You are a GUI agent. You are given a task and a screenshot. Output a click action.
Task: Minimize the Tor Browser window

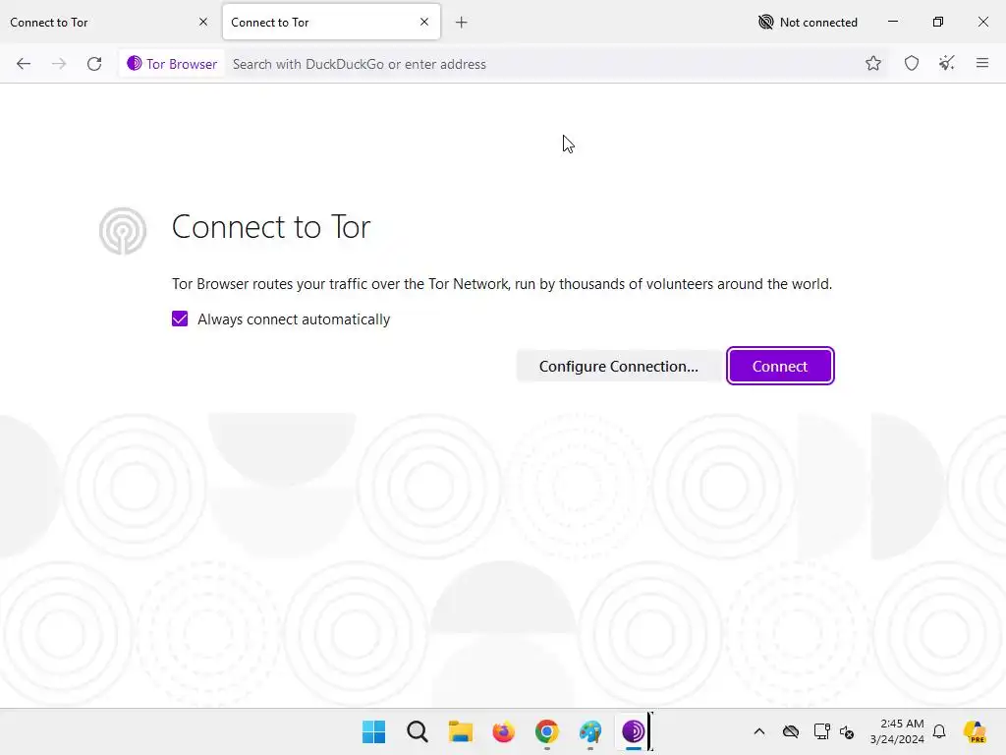click(x=892, y=22)
